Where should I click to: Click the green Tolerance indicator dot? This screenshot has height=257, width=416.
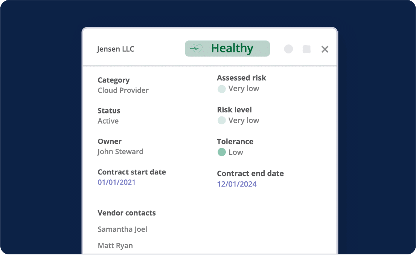pyautogui.click(x=222, y=152)
